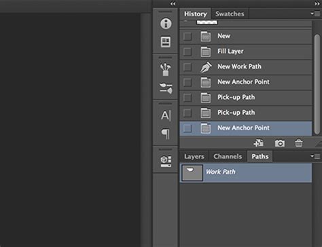The image size is (322, 247).
Task: Switch to the History tab
Action: 196,14
